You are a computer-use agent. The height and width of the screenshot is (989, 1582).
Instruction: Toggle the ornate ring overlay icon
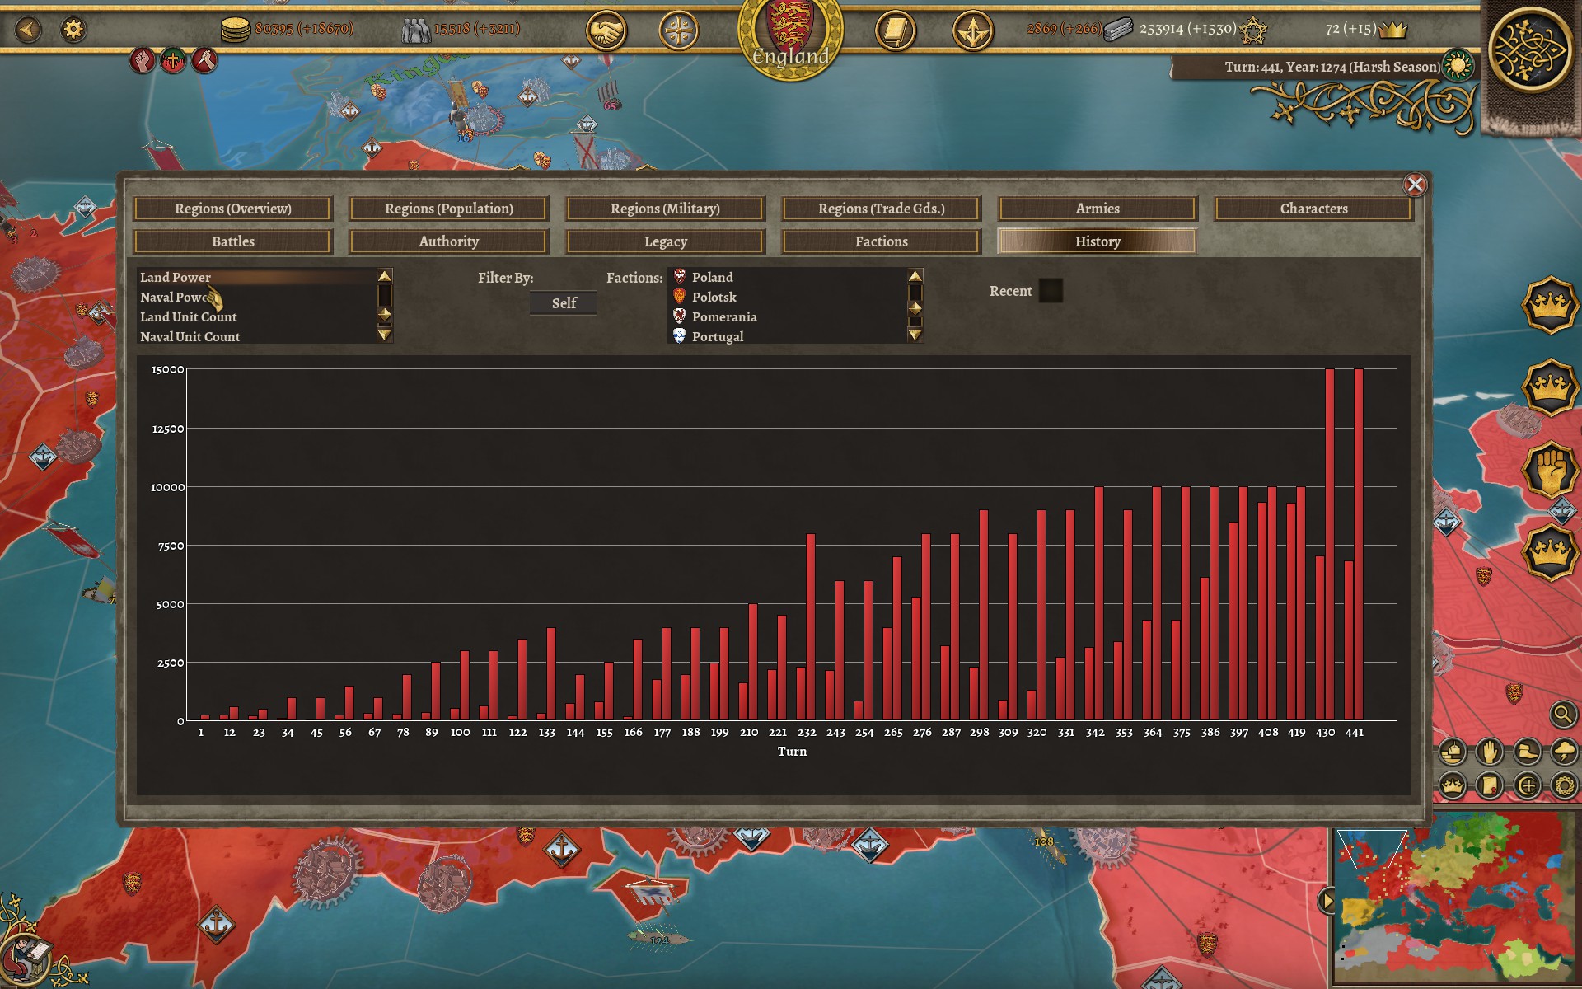pos(1564,785)
